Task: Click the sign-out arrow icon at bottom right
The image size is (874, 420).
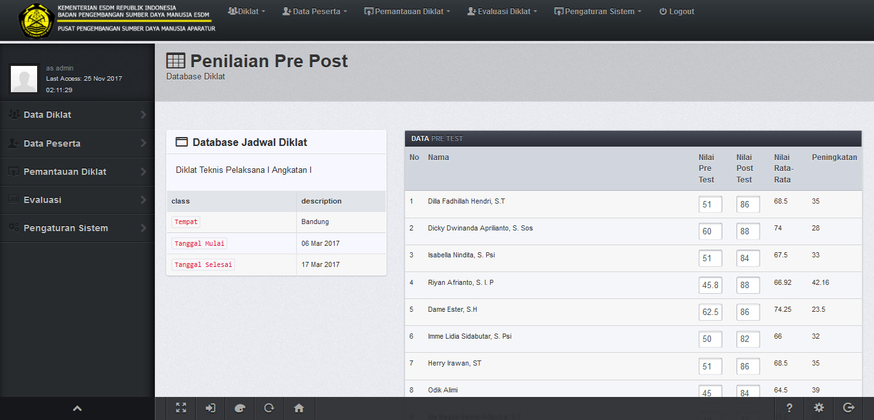Action: click(848, 408)
